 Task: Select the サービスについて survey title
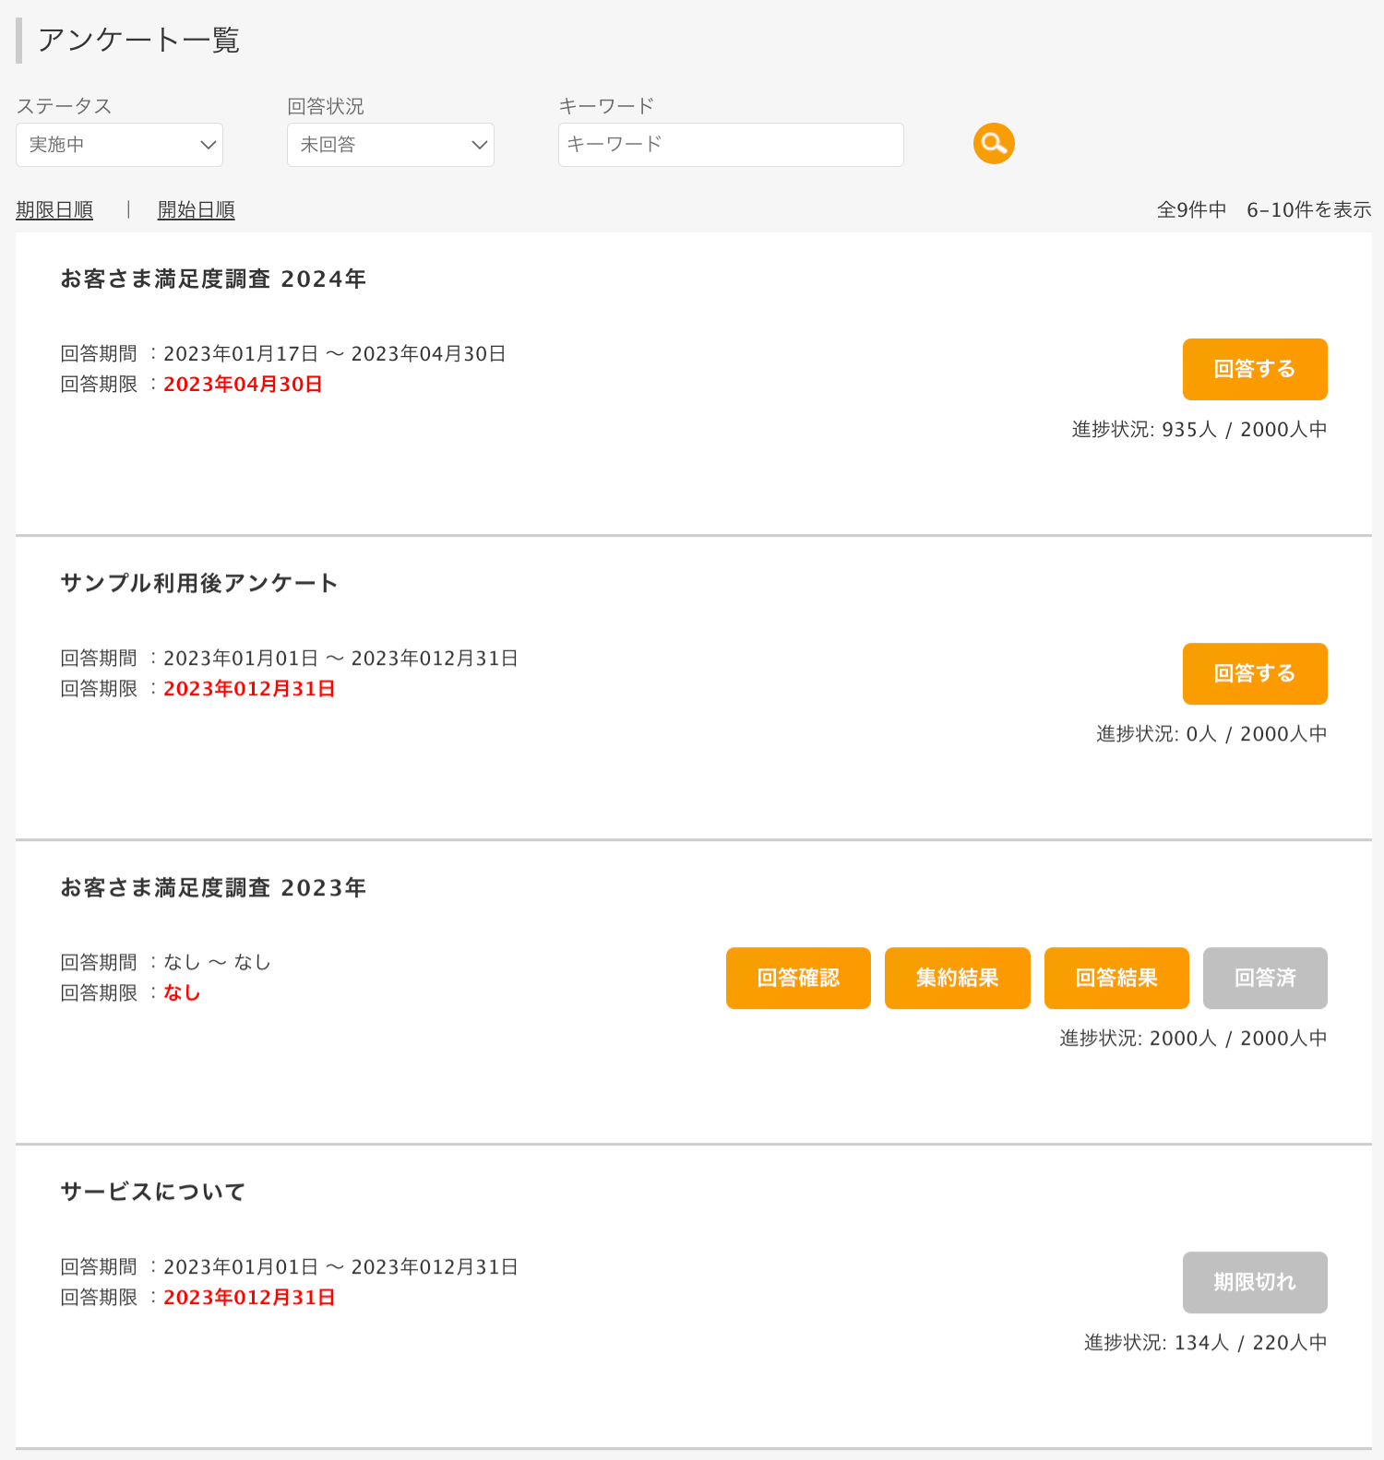tap(153, 1193)
